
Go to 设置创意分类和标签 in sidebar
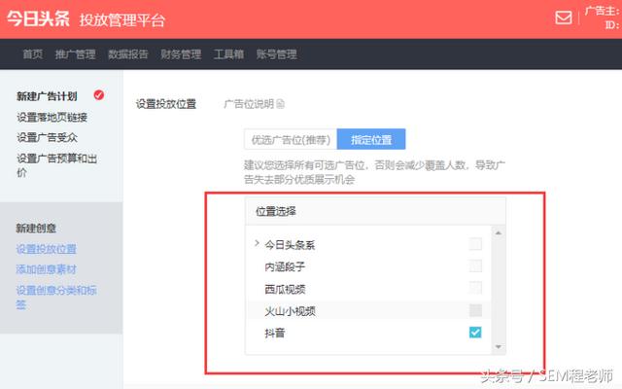tap(56, 297)
